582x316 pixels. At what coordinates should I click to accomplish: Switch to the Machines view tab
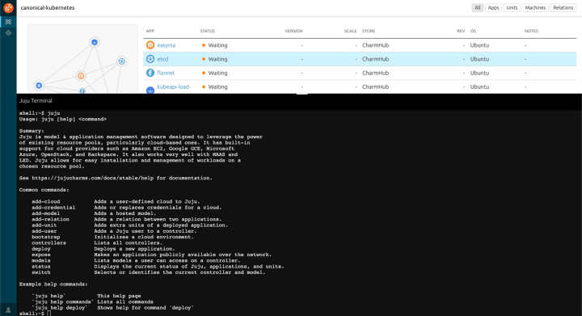(535, 7)
